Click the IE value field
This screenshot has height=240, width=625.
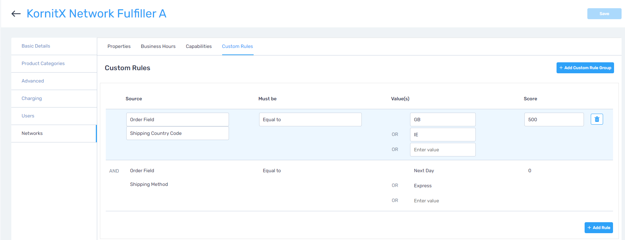[443, 135]
